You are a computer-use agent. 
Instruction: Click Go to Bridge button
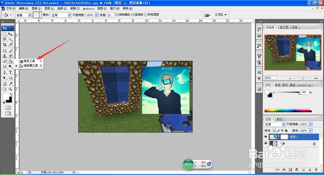pyautogui.click(x=207, y=15)
